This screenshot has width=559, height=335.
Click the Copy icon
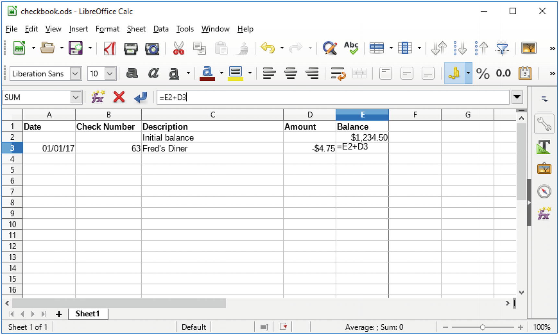click(x=199, y=48)
